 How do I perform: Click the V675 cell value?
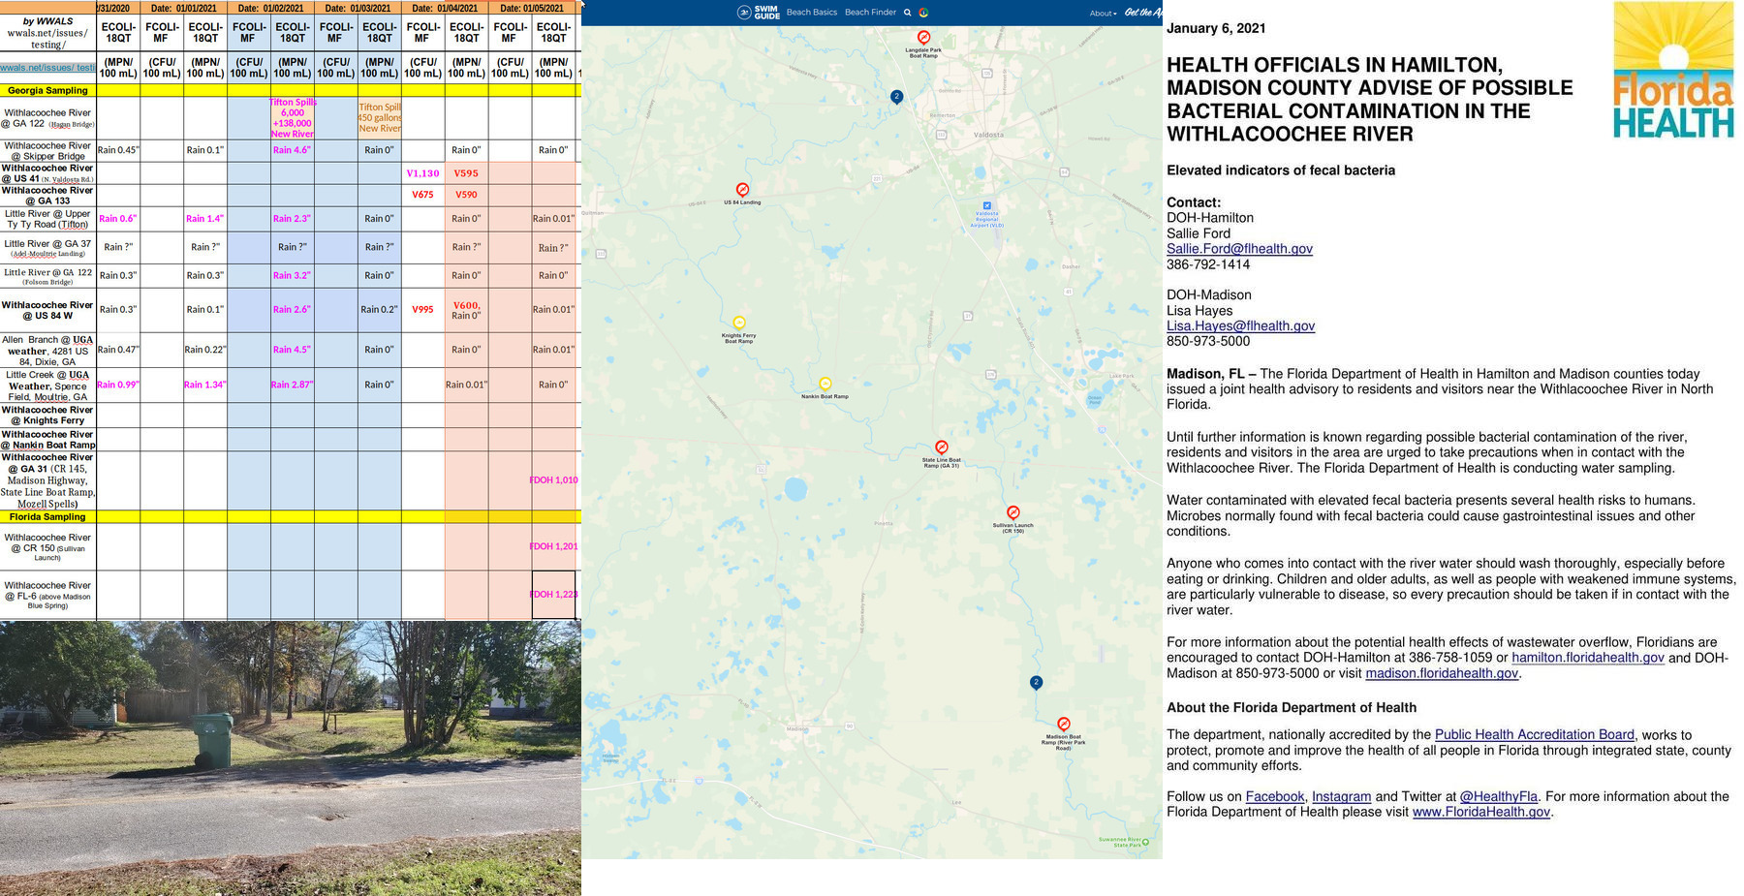click(422, 195)
